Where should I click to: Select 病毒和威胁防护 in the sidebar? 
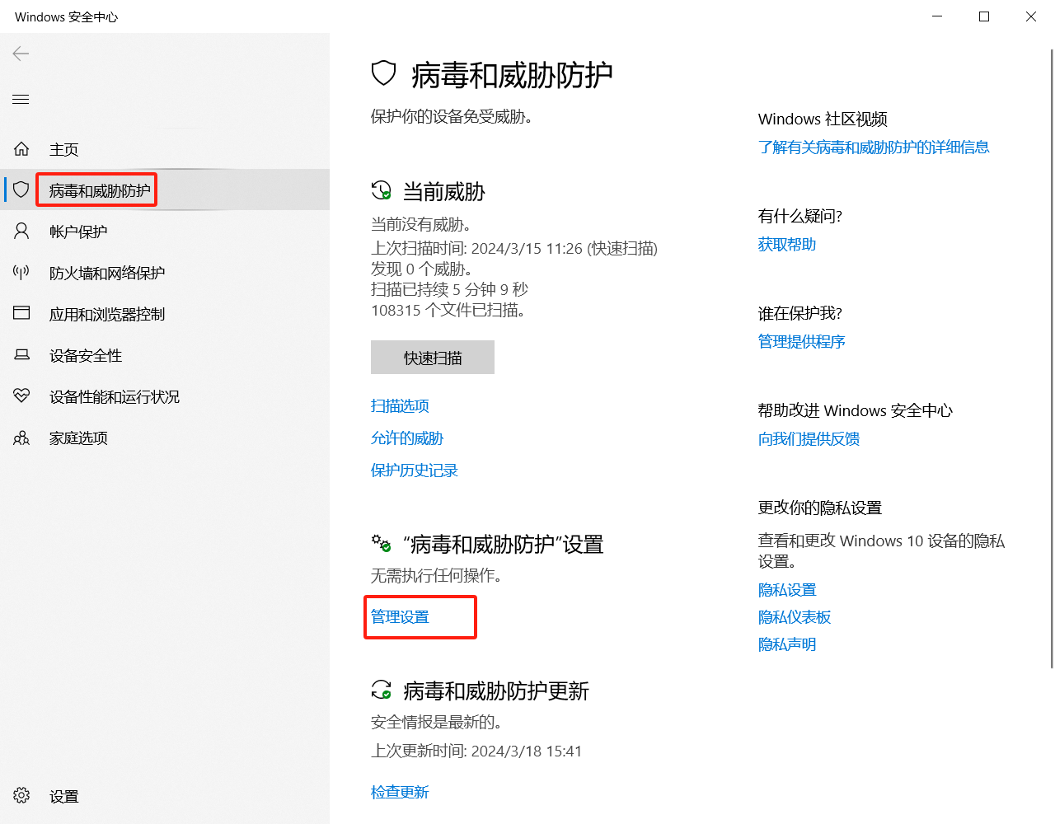pyautogui.click(x=165, y=190)
